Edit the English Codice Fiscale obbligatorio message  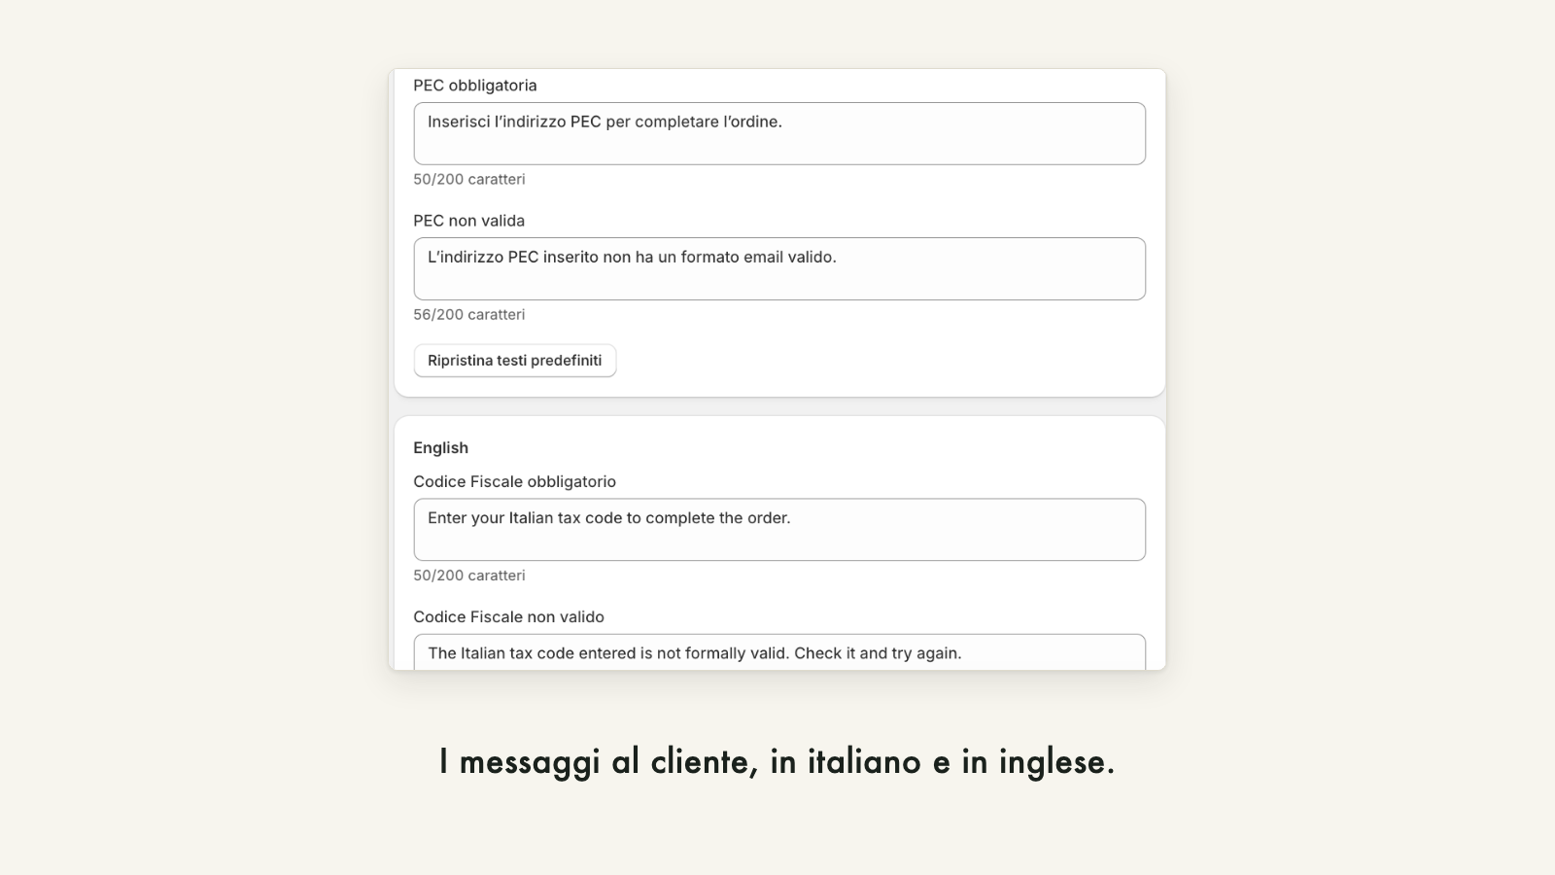779,530
